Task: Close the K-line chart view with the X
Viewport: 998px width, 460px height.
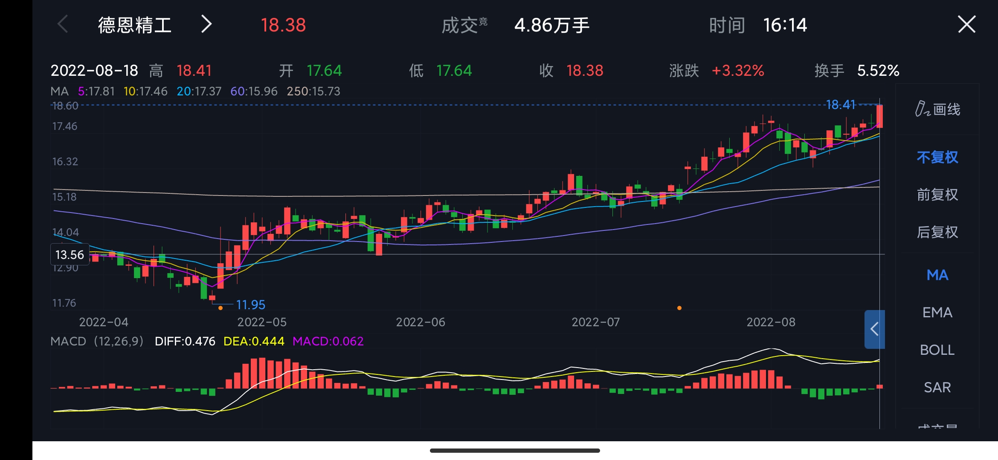Action: 967,24
